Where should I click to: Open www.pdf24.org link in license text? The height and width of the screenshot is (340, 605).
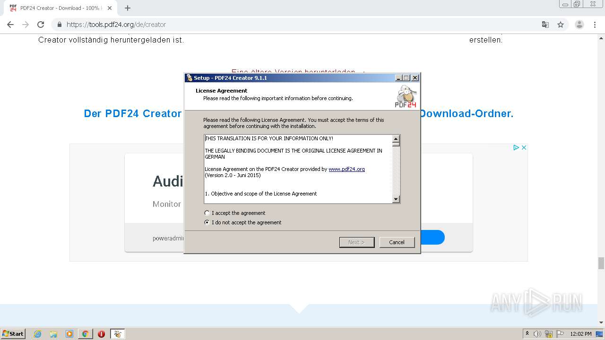pos(346,169)
